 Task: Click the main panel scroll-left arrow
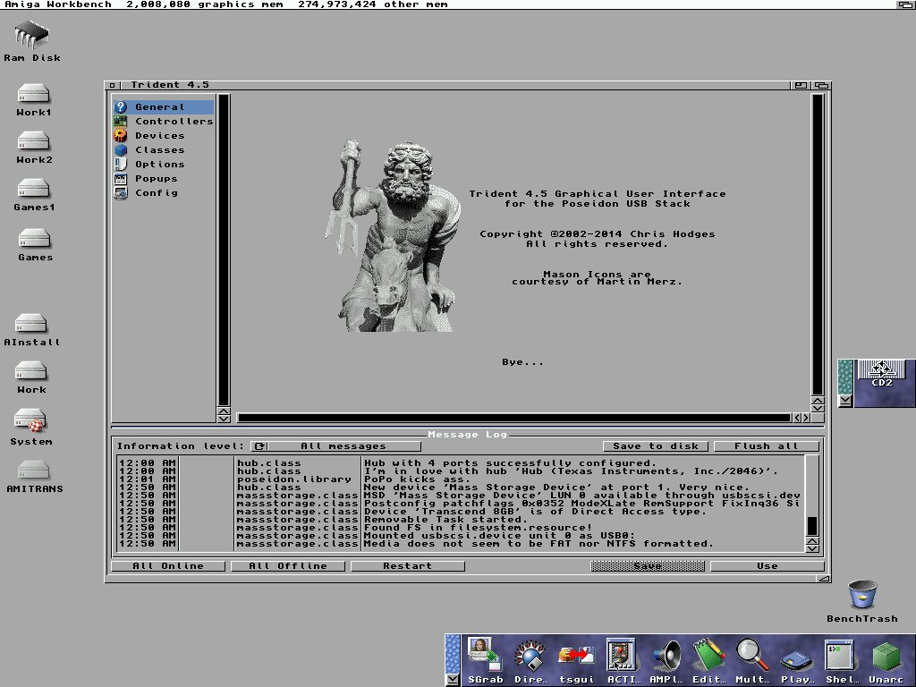797,418
